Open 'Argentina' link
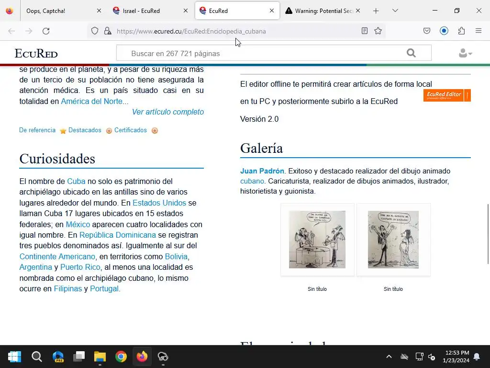The height and width of the screenshot is (368, 490). point(35,267)
